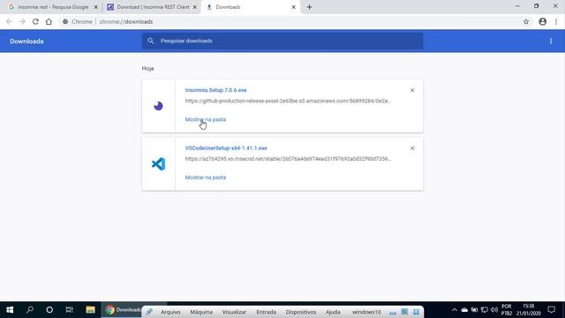This screenshot has height=318, width=565.
Task: Open the Dispositivos menu in the VM toolbar
Action: pyautogui.click(x=301, y=312)
